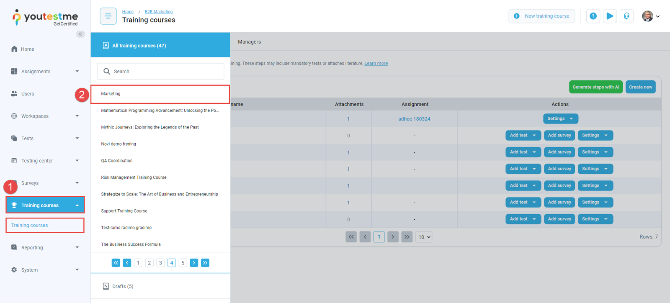Go to page 5 of course list
This screenshot has height=303, width=670.
tap(183, 263)
